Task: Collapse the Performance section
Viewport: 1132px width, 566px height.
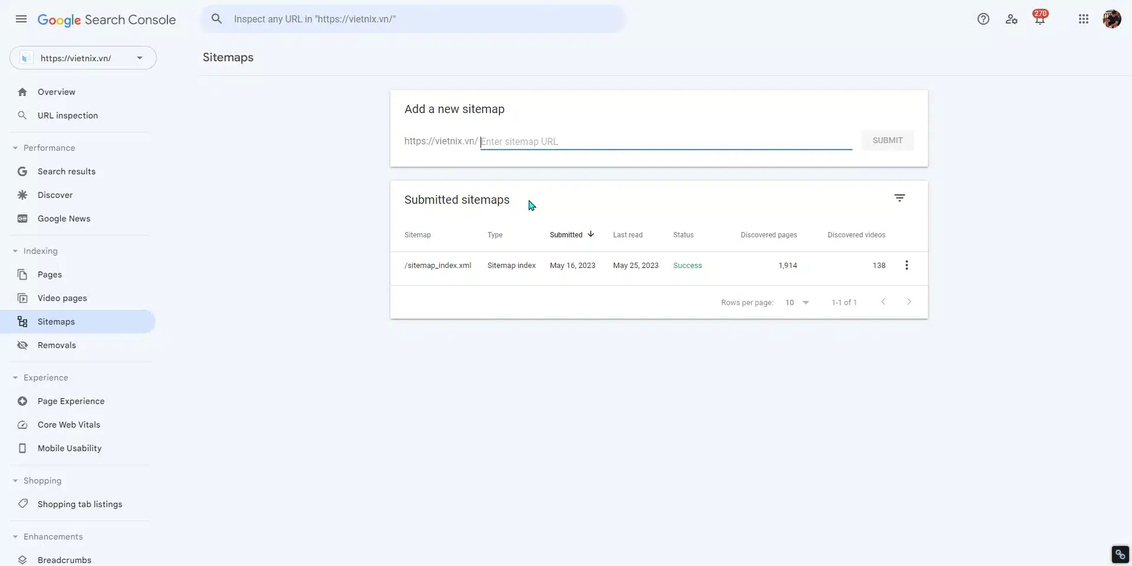Action: point(15,148)
